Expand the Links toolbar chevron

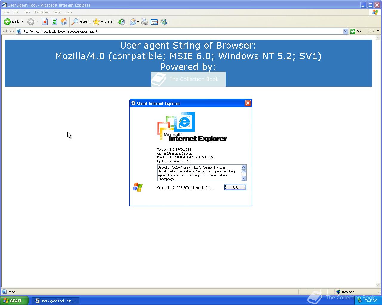click(x=378, y=30)
